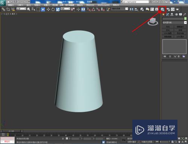
Task: Click the MAXScript mini listener box
Action: [x=8, y=140]
